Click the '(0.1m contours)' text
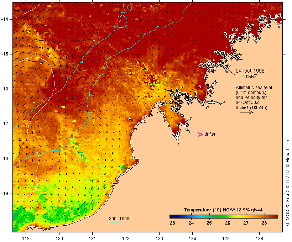This screenshot has height=242, width=292. click(251, 92)
